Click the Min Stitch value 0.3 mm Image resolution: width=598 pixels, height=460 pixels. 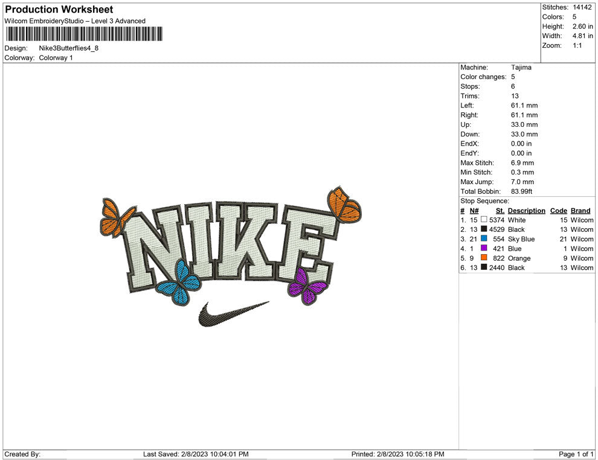522,172
